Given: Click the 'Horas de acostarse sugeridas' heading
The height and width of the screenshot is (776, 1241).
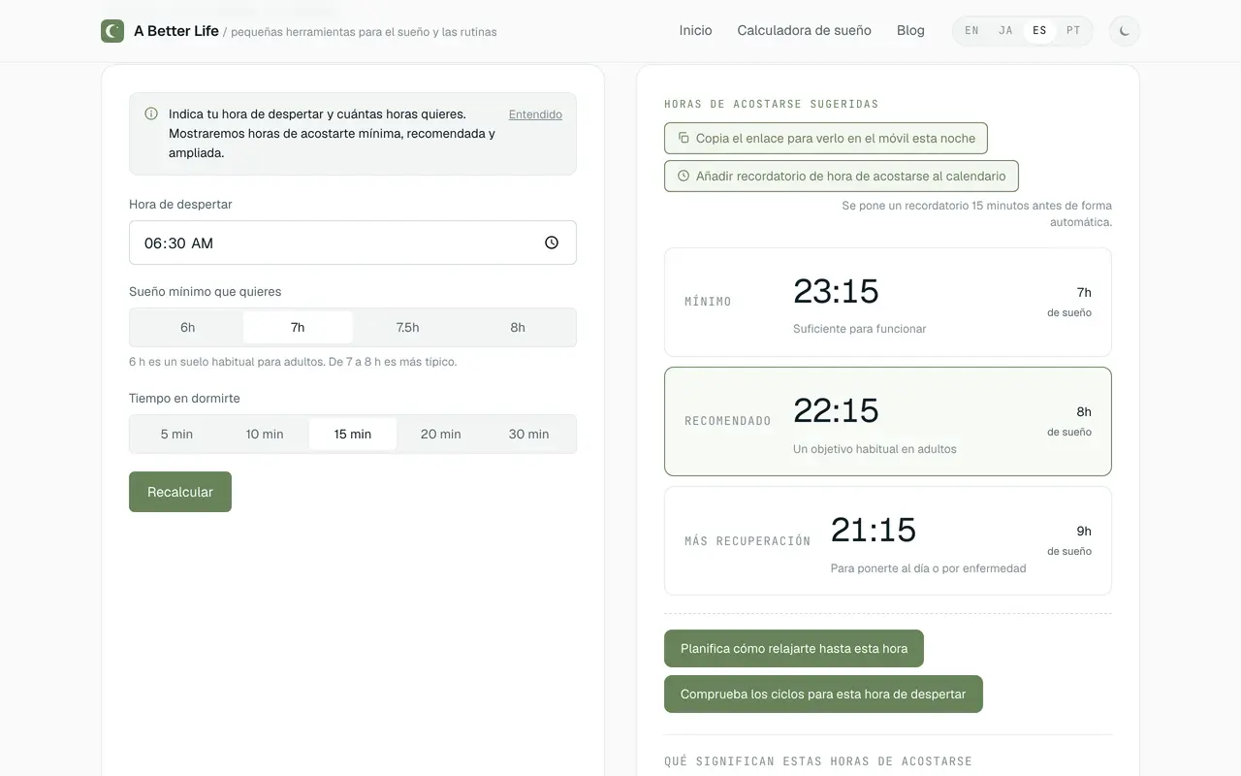Looking at the screenshot, I should click(x=772, y=104).
